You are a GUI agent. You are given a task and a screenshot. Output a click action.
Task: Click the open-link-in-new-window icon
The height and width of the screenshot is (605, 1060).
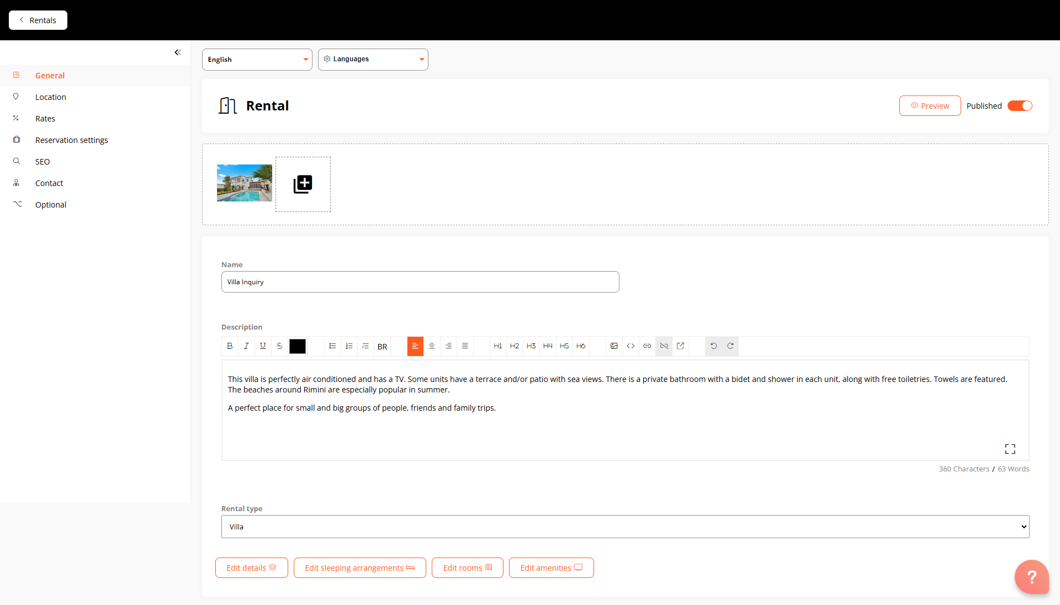[x=680, y=346]
